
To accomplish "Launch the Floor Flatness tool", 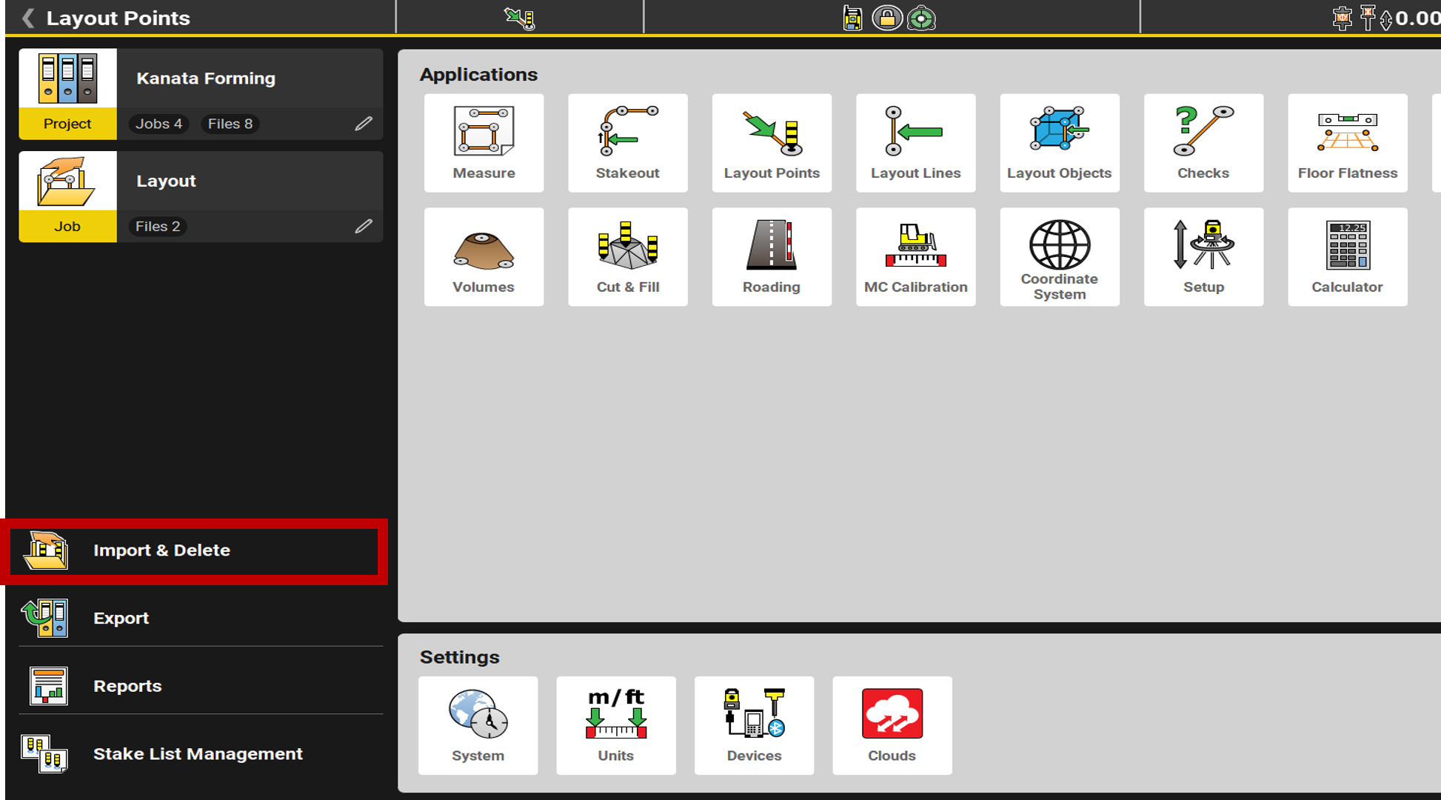I will pos(1347,143).
